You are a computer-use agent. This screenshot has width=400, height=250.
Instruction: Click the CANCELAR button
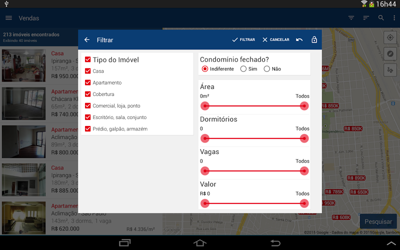click(x=276, y=40)
